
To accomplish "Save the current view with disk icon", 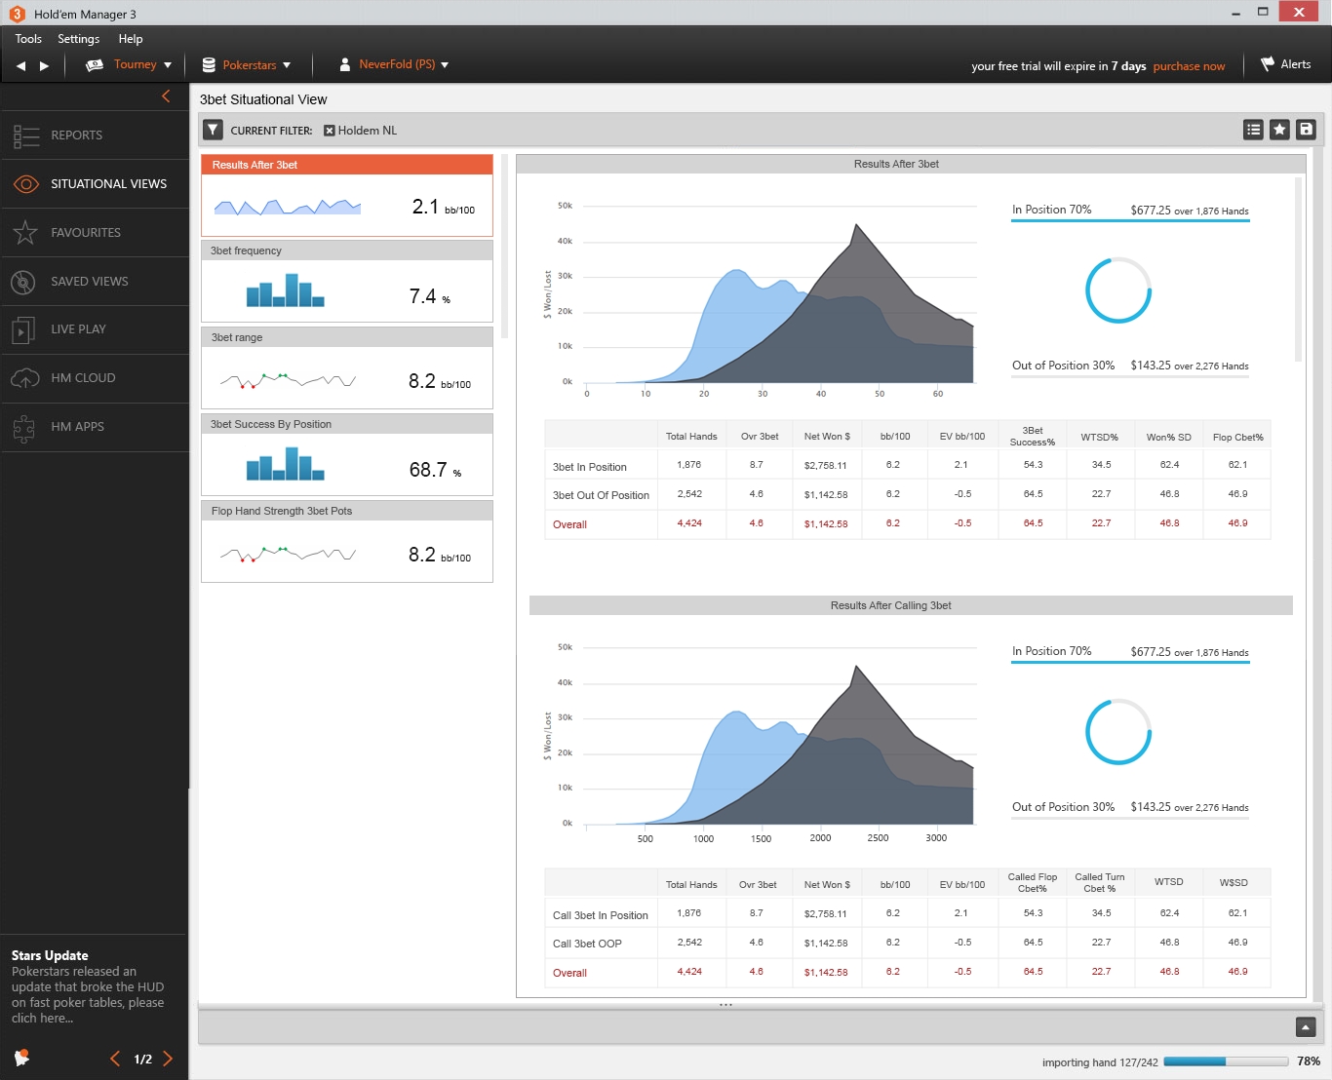I will click(x=1307, y=130).
